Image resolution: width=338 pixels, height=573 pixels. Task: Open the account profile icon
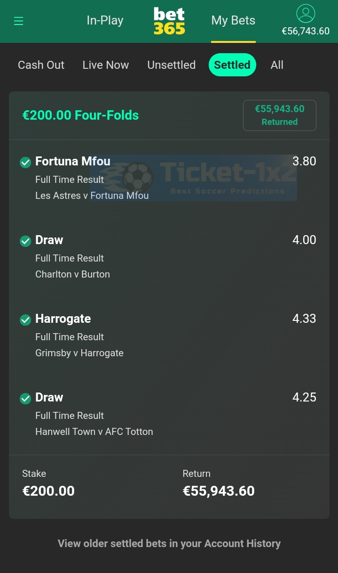coord(306,13)
